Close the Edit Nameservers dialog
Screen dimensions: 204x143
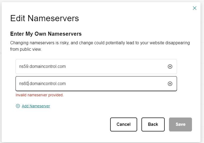pyautogui.click(x=195, y=8)
